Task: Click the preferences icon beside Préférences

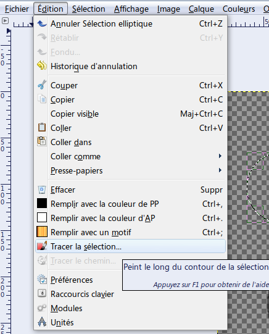Action: (42, 279)
